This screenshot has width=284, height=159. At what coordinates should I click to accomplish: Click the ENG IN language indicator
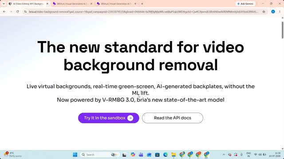pos(248,155)
